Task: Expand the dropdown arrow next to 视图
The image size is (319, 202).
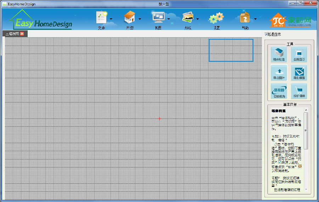Action: coord(169,19)
